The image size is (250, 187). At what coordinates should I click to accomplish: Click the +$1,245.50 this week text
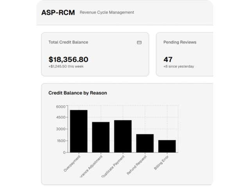(x=66, y=66)
